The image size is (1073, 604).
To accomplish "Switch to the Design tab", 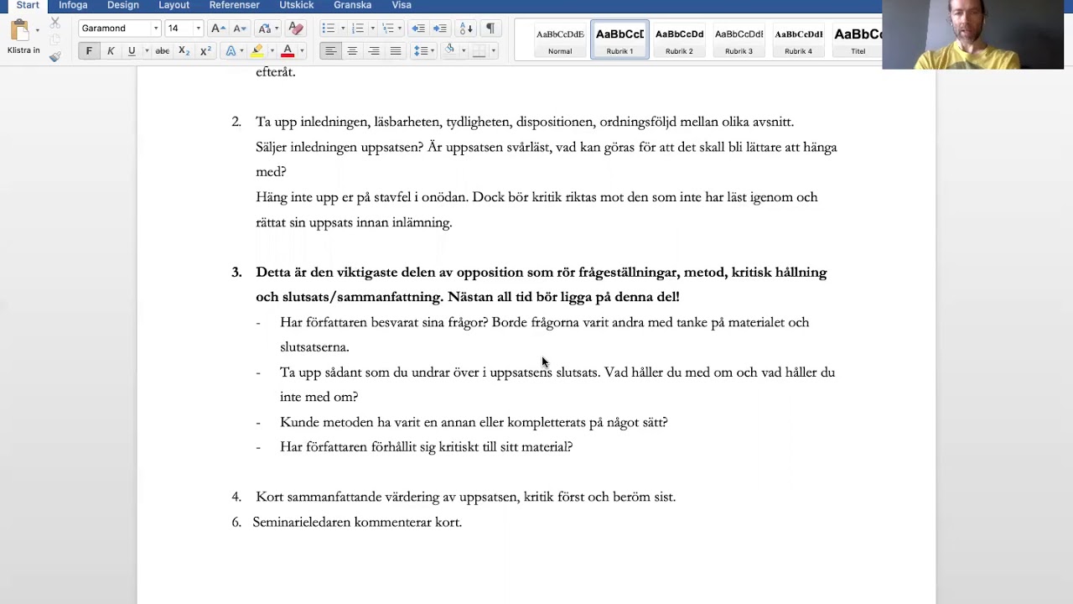I will click(123, 5).
